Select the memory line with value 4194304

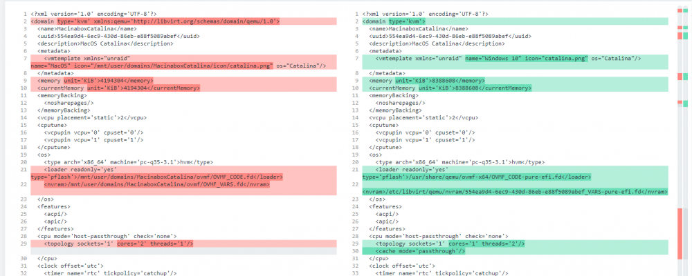coord(183,81)
